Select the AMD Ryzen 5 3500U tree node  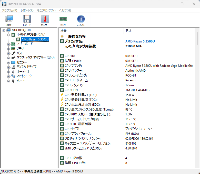35,39
